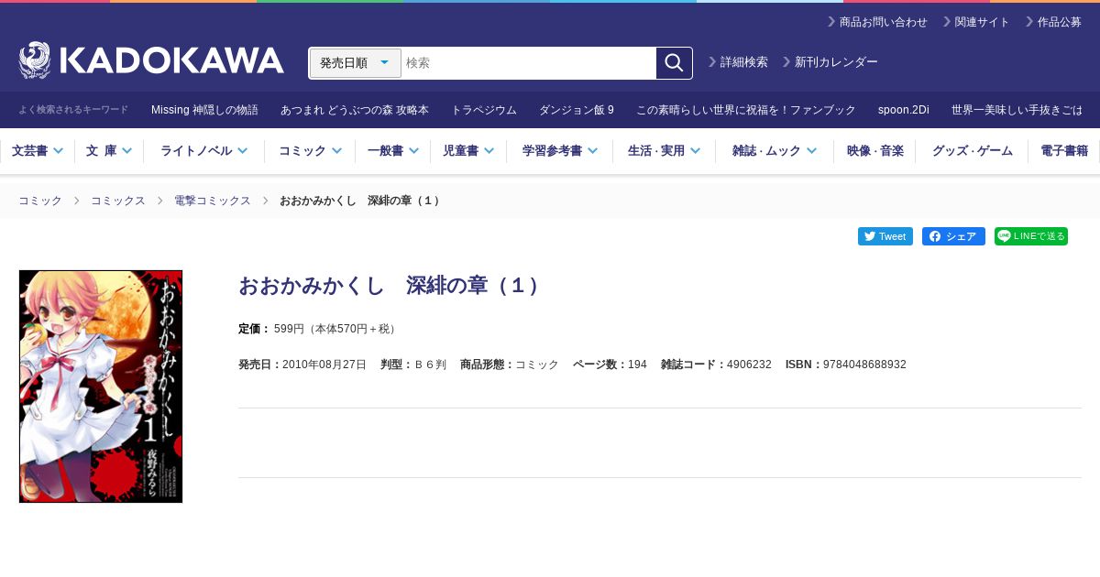This screenshot has height=577, width=1100.
Task: Expand the 雑誌・ムック menu
Action: (x=775, y=151)
